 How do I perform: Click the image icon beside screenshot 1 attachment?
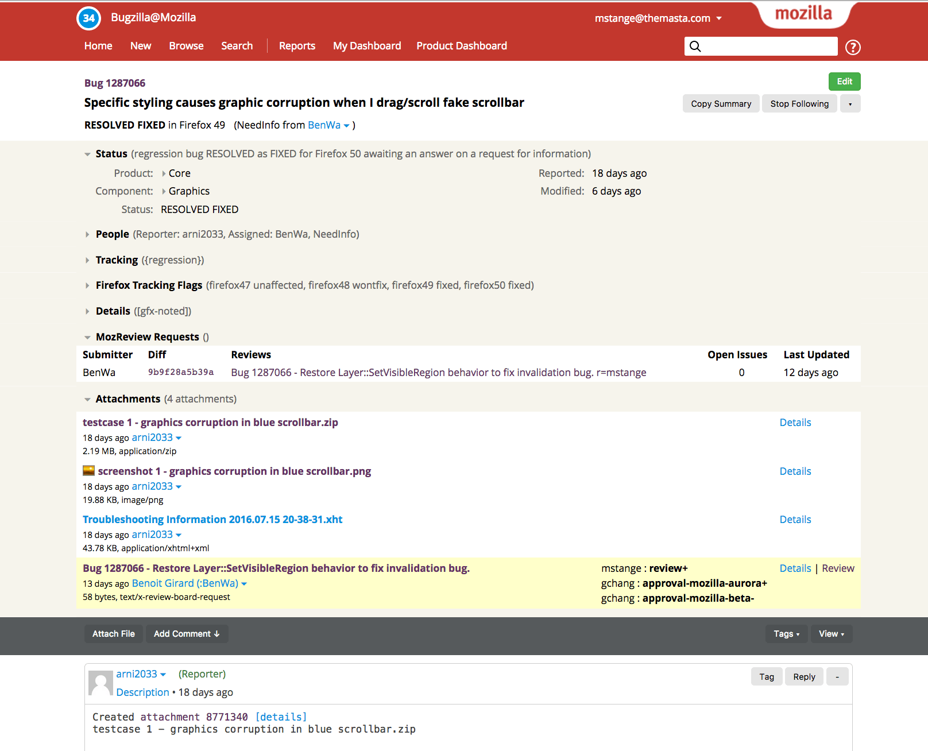[88, 471]
